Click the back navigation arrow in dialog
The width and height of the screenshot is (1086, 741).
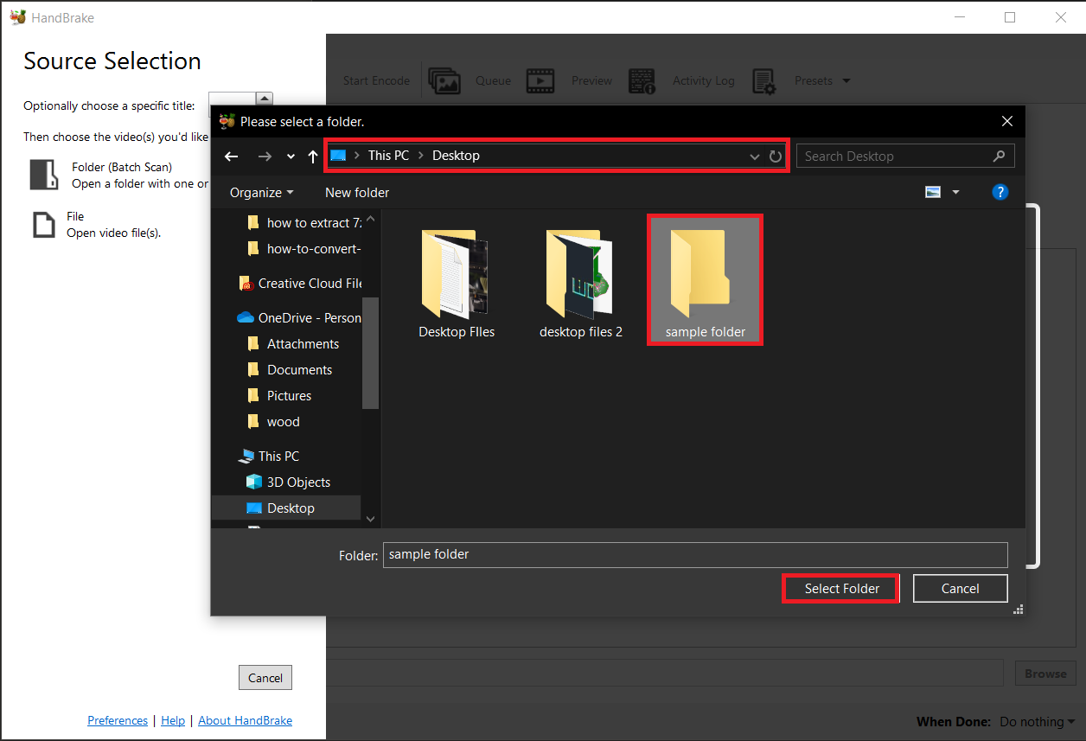[231, 156]
